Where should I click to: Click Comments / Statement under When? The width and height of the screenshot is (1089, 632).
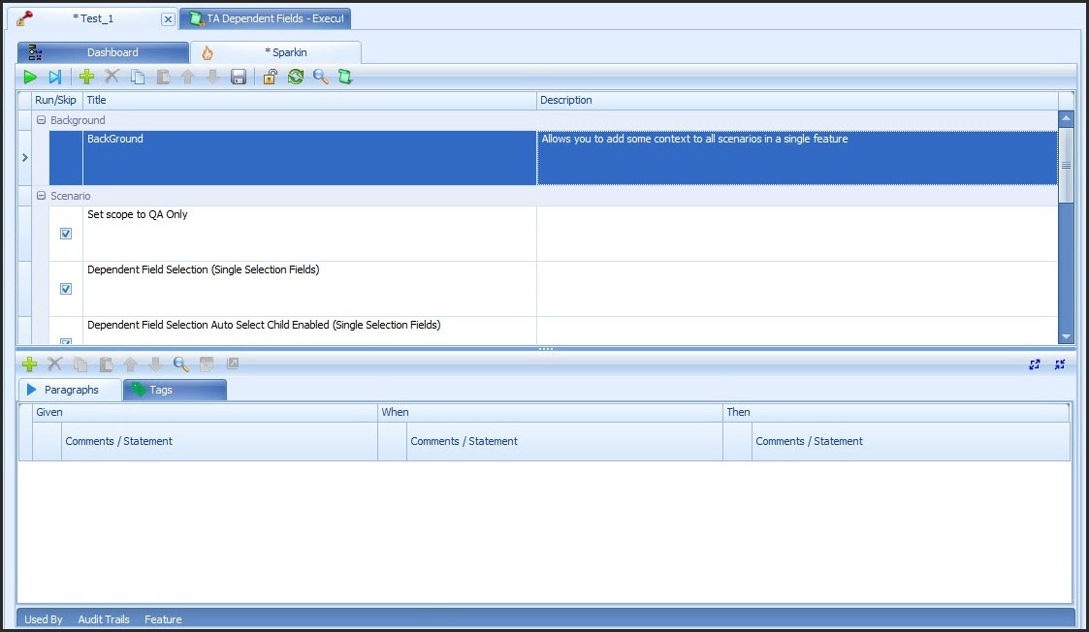point(564,442)
